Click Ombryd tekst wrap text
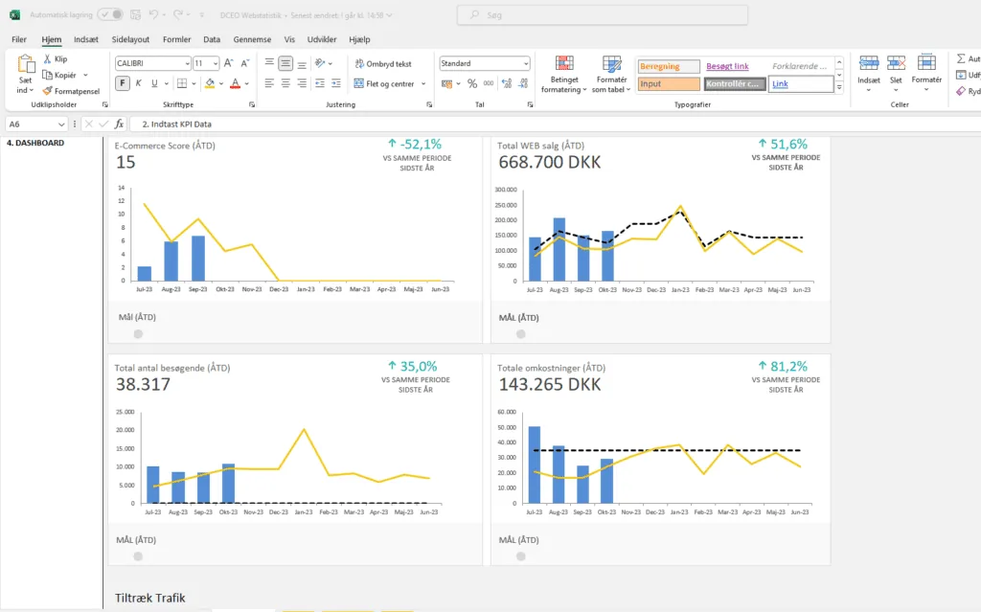 383,64
